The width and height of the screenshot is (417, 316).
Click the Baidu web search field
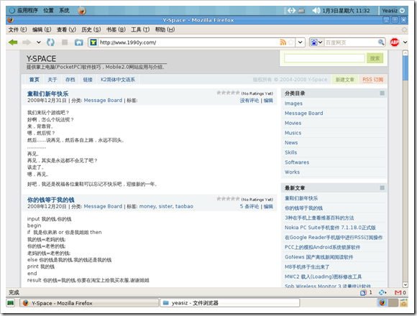pos(351,42)
